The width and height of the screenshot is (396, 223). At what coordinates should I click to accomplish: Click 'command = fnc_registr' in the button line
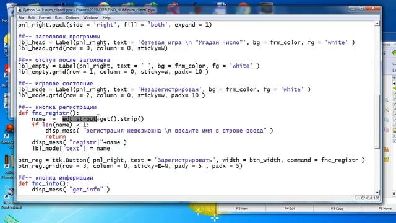(322, 160)
